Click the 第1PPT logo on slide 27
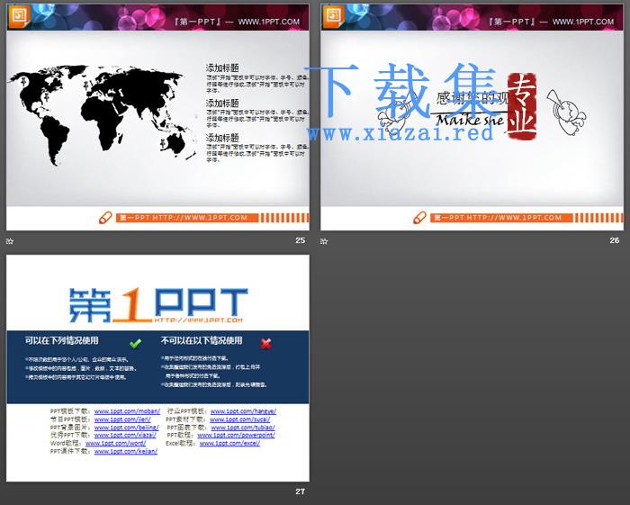630x505 pixels. click(x=157, y=305)
